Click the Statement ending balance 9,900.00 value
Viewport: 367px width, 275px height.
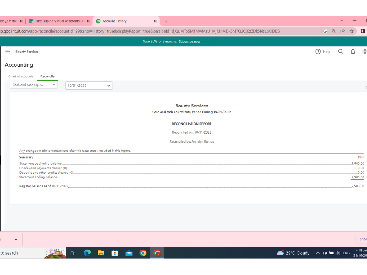pos(358,177)
